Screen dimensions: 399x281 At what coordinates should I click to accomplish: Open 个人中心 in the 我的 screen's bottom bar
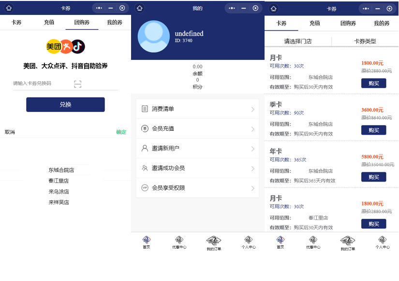[249, 242]
